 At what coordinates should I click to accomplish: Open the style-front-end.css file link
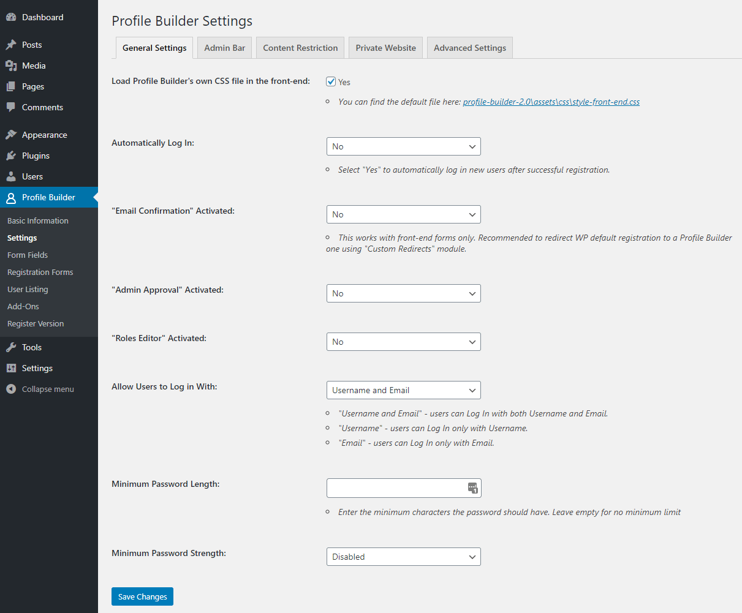point(551,102)
